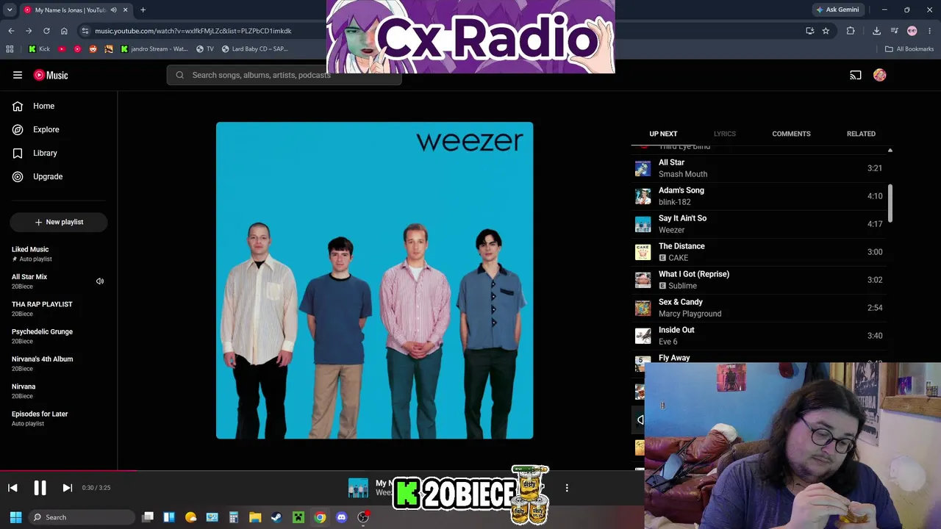Click the now-playing speaker icon beside All Star Mix
This screenshot has height=529, width=941.
pyautogui.click(x=100, y=281)
